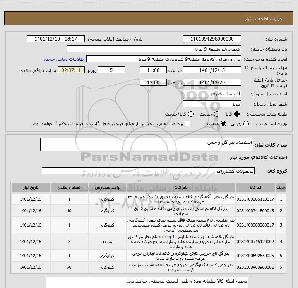Click the price validity time 12:00
Image resolution: width=298 pixels, height=288 pixels.
(x=153, y=83)
